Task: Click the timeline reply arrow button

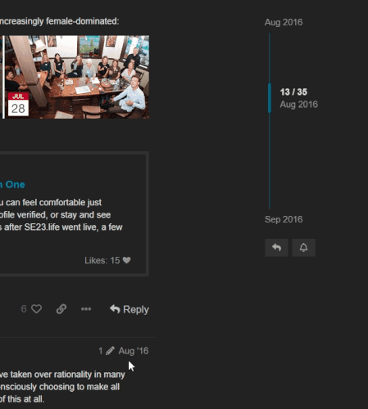Action: pos(276,248)
